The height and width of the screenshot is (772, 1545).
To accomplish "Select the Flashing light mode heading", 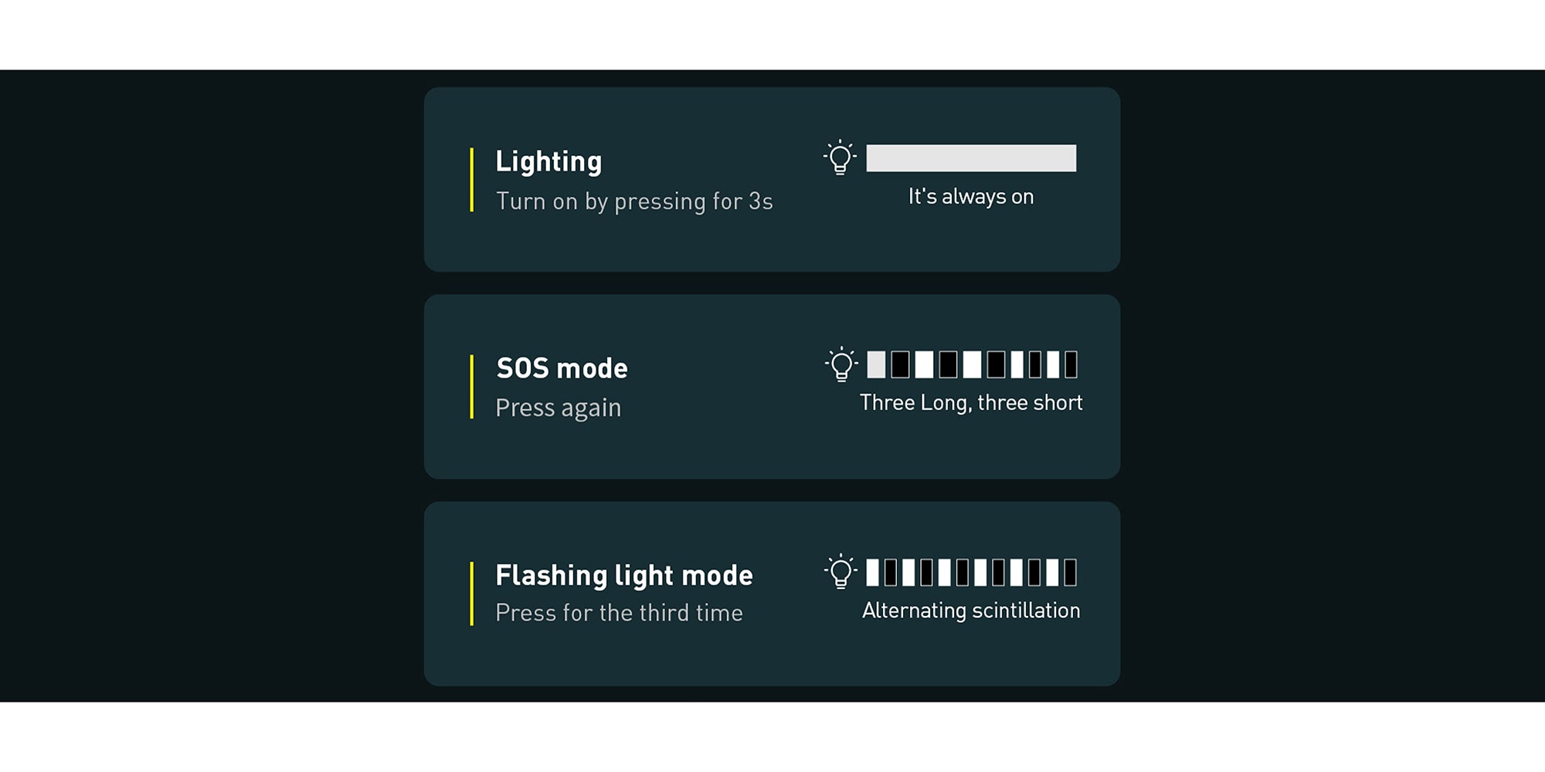I will (x=624, y=576).
